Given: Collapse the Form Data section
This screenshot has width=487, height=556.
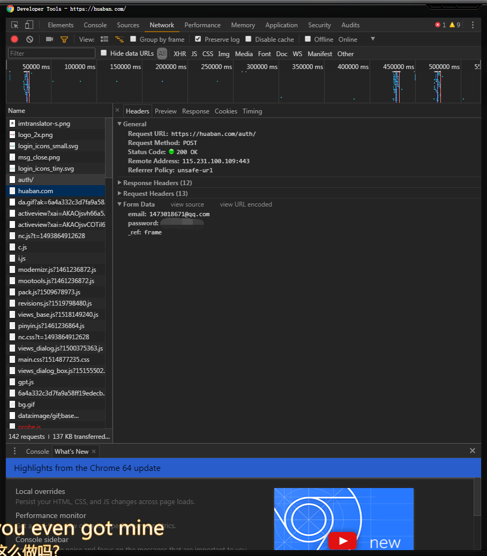Looking at the screenshot, I should click(119, 204).
